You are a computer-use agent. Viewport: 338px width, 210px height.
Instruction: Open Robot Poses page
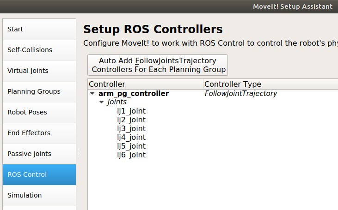pyautogui.click(x=39, y=112)
